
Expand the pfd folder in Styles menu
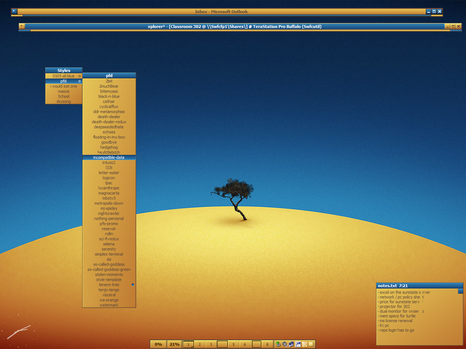click(64, 81)
